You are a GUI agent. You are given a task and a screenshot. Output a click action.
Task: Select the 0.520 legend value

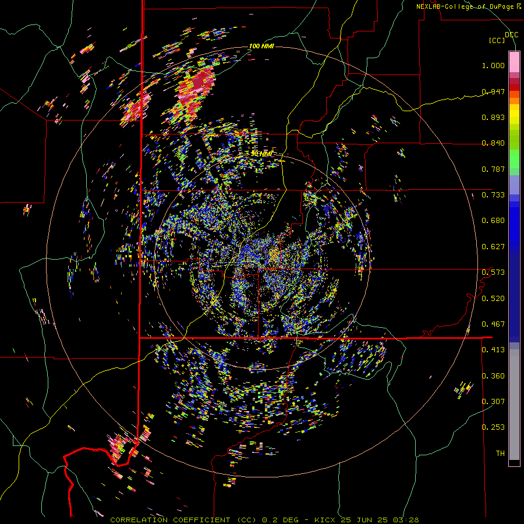coord(493,299)
